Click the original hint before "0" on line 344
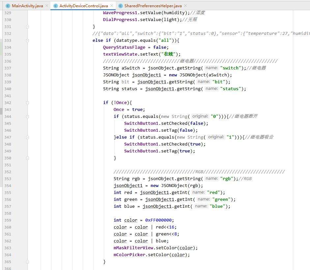Screen dimensions: 310x270 200,117
